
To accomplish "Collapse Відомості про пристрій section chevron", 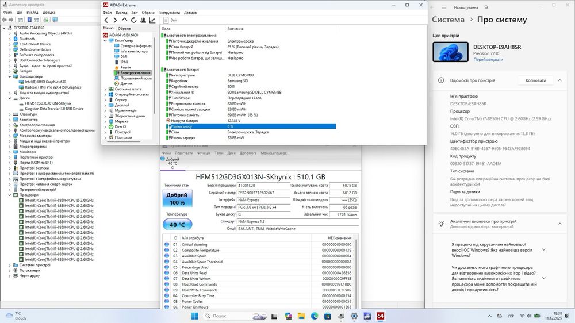I will [x=559, y=80].
